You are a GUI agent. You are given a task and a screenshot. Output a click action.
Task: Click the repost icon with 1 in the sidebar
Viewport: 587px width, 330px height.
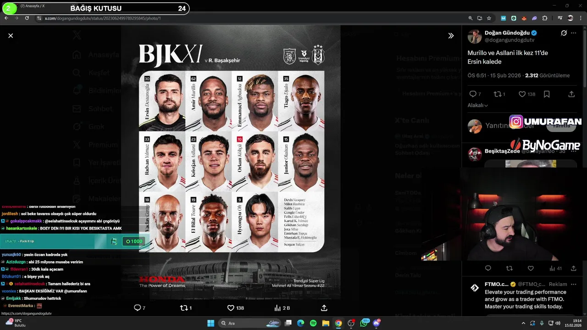tap(499, 94)
